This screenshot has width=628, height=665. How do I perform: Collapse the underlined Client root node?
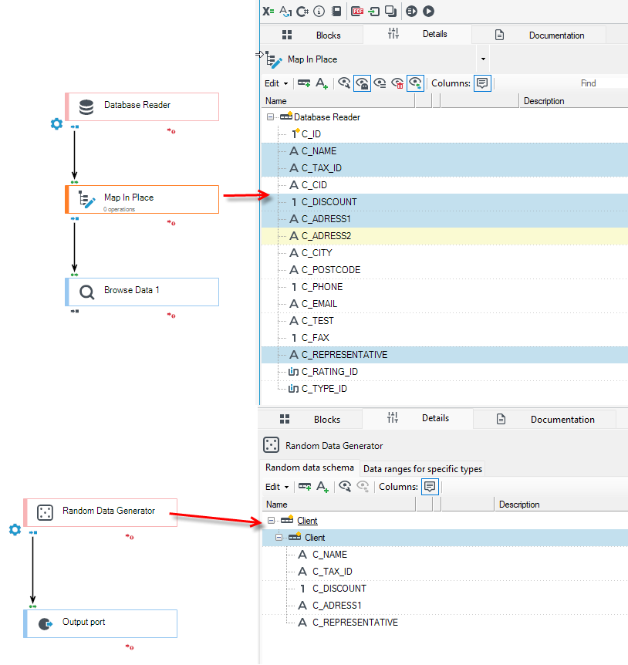tap(271, 521)
